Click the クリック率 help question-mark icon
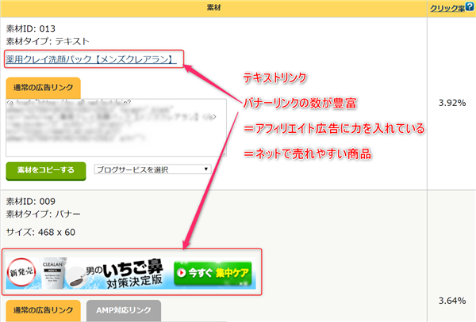 click(x=470, y=6)
